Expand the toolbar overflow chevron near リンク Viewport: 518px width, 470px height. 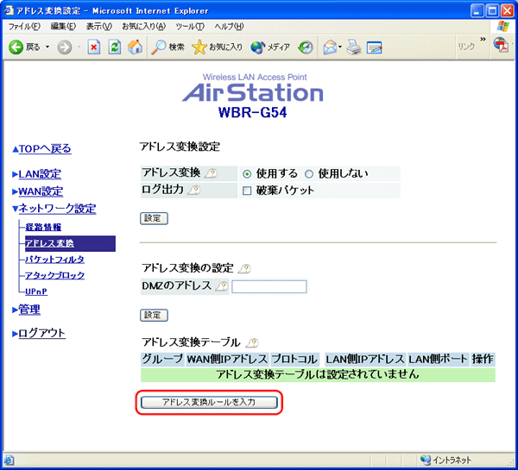[x=483, y=40]
